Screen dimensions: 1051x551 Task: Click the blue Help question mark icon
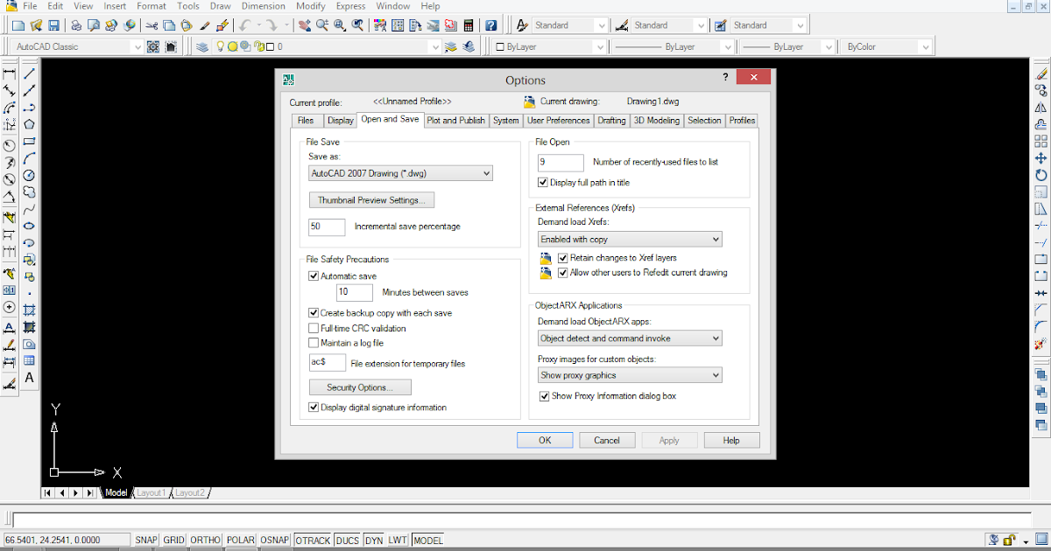(491, 25)
